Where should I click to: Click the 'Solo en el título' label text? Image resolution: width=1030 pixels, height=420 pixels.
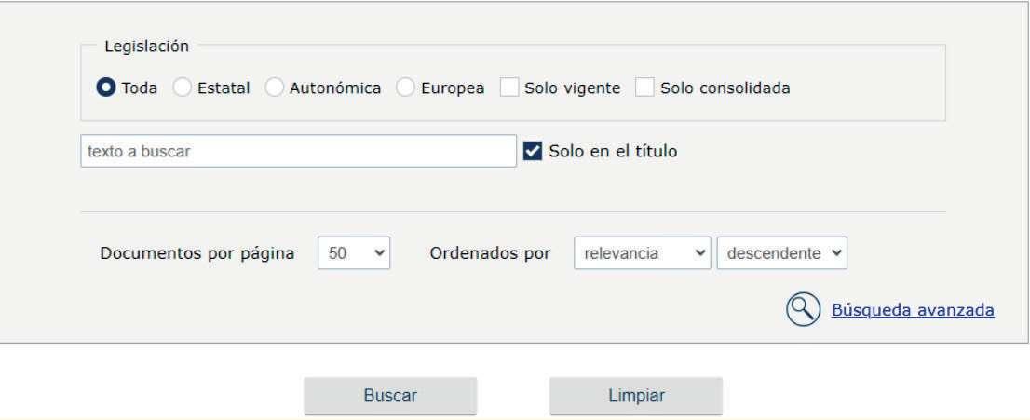point(613,151)
